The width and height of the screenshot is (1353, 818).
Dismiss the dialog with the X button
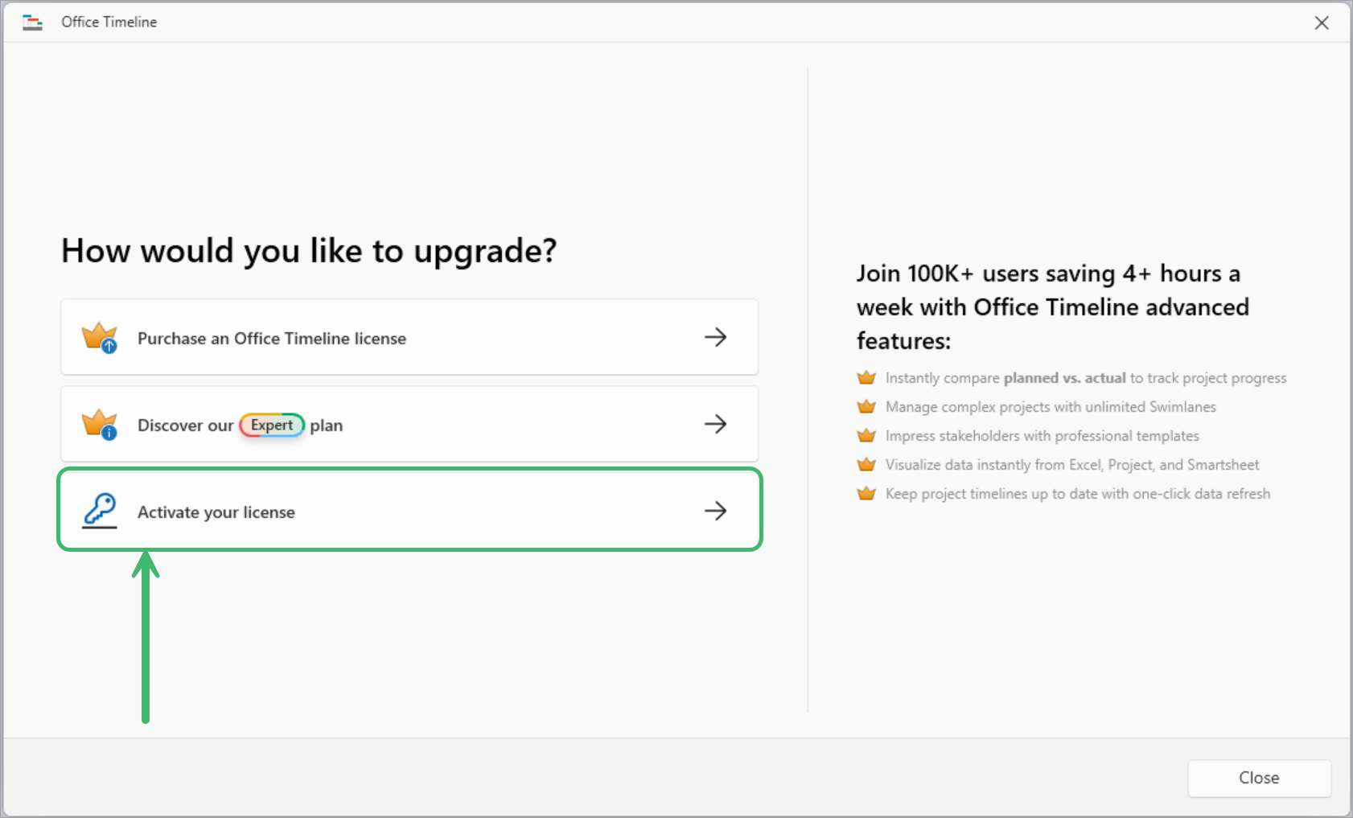point(1322,23)
